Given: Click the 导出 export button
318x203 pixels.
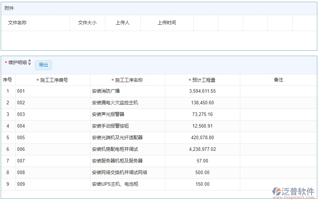Looking at the screenshot, I should [43, 65].
